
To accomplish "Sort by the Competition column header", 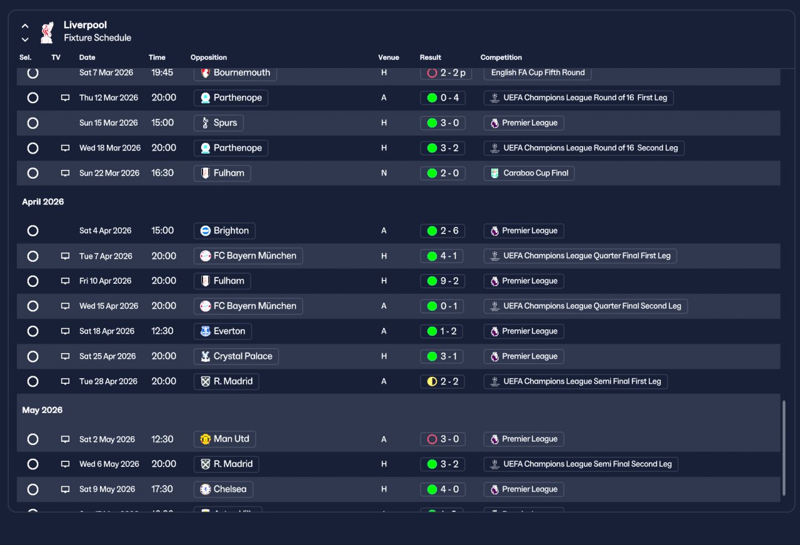I will pos(501,57).
